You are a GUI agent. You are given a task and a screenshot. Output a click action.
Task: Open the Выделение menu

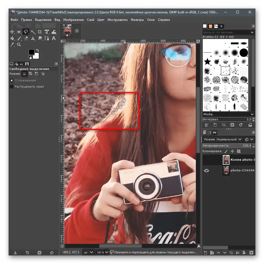pos(43,20)
